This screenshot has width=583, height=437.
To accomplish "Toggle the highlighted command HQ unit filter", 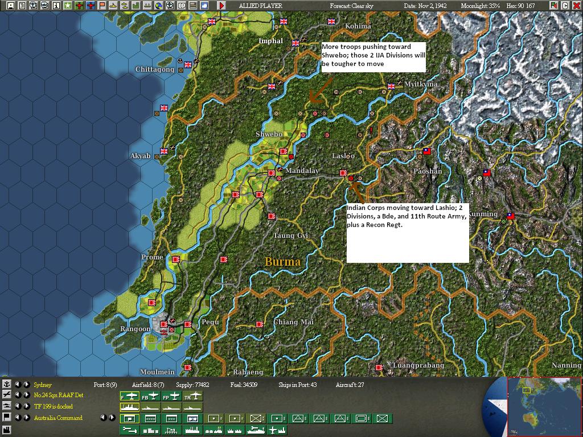I will [130, 419].
